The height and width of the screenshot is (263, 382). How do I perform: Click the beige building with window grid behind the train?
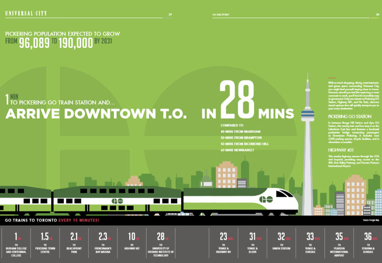pyautogui.click(x=226, y=175)
